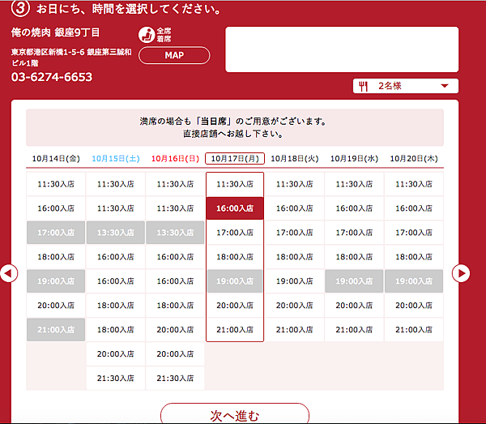The height and width of the screenshot is (424, 486).
Task: Click greyed 17:00入店 on 10月14日
Action: coord(56,233)
